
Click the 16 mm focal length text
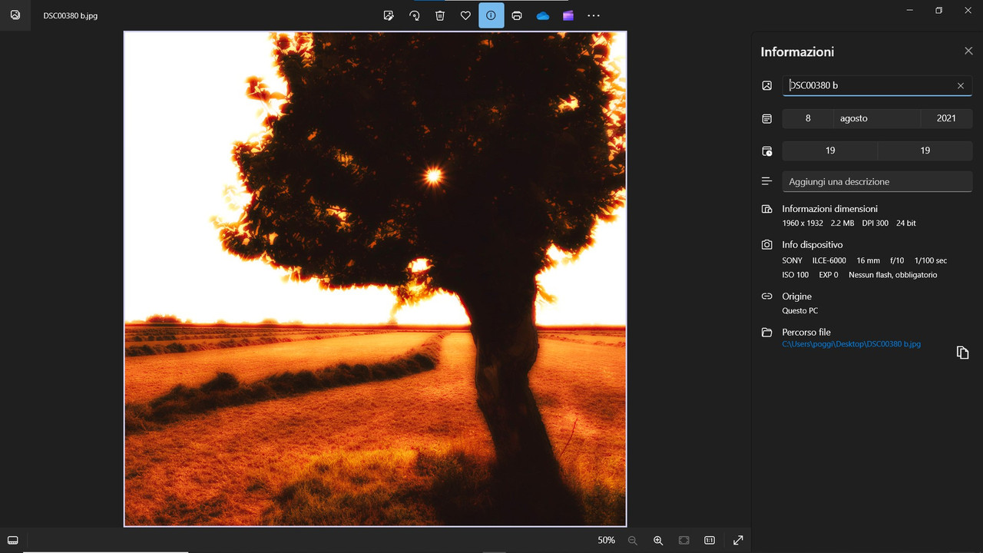[x=868, y=260]
